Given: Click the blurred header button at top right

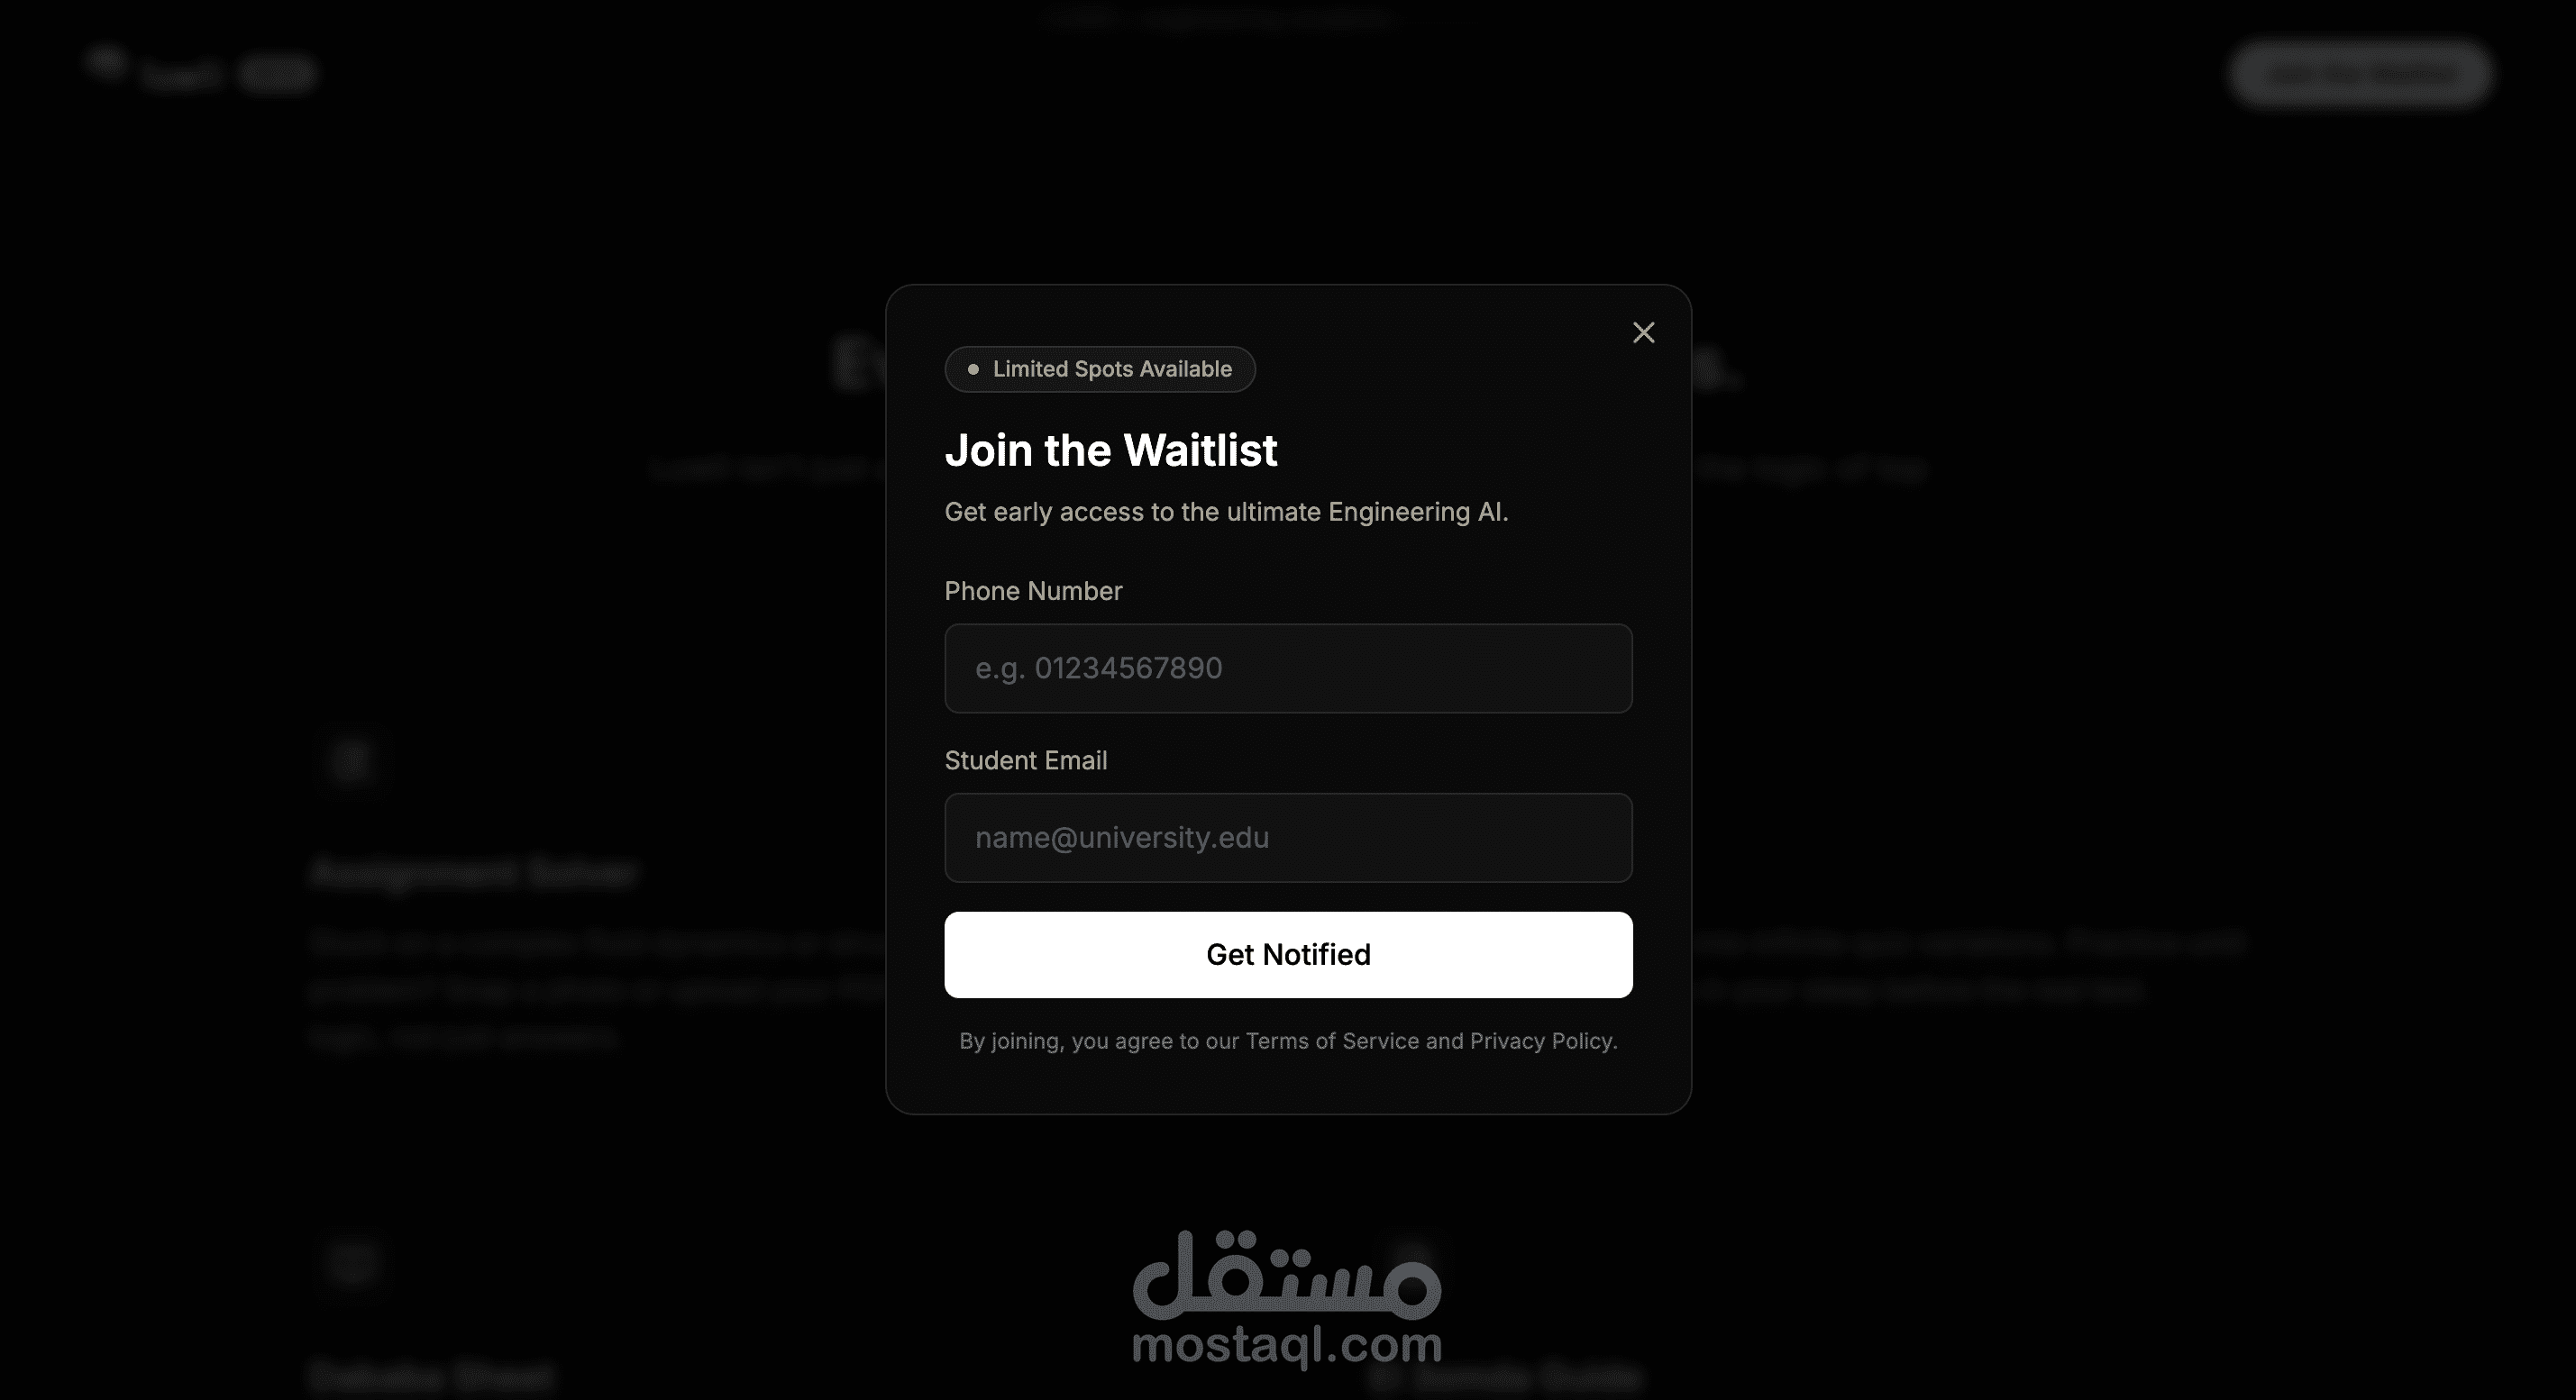Looking at the screenshot, I should 2360,73.
